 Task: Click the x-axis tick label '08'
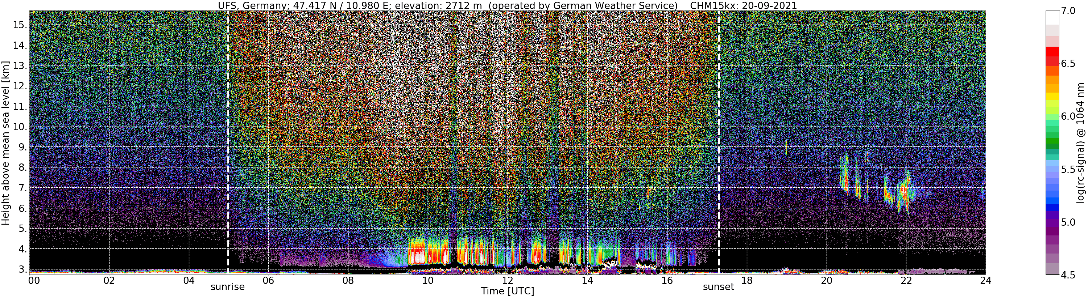pos(348,281)
